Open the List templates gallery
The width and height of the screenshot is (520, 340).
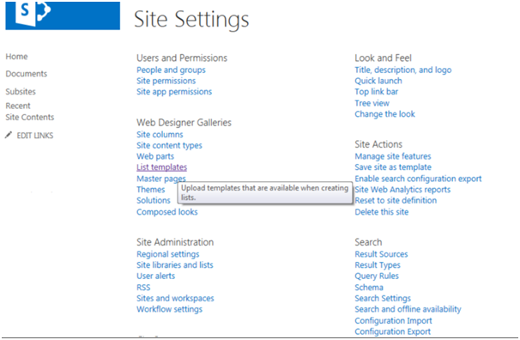(162, 167)
